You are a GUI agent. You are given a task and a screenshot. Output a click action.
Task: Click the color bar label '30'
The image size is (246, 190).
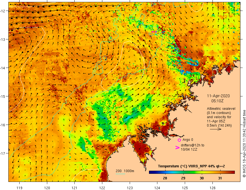pyautogui.click(x=202, y=178)
